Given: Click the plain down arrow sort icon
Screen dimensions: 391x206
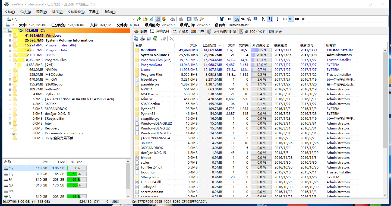Looking at the screenshot, I should coord(277,19).
